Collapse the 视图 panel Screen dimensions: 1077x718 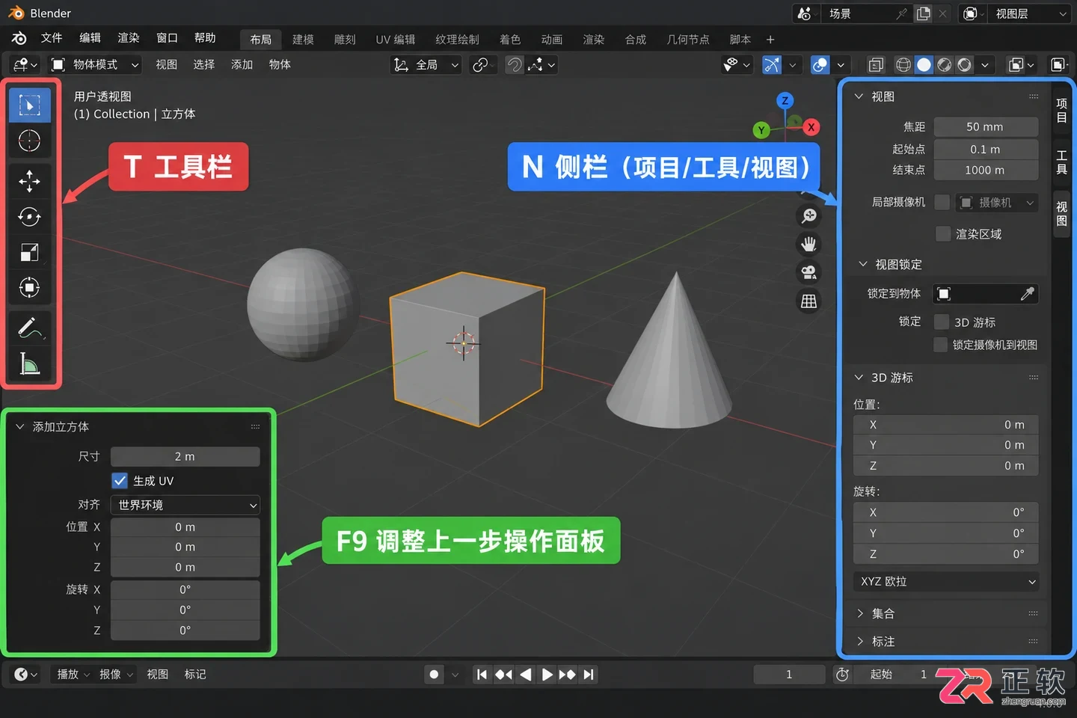[859, 96]
